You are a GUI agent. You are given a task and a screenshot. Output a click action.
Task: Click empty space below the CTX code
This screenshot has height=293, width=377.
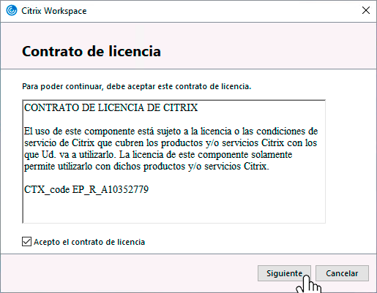tap(173, 209)
